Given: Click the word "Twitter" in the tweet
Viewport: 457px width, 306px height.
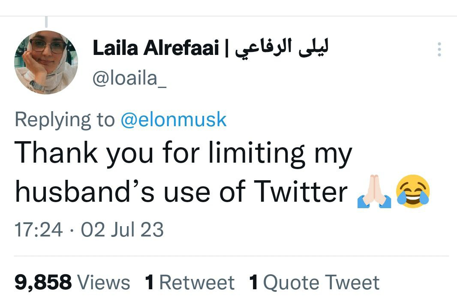Looking at the screenshot, I should (300, 192).
